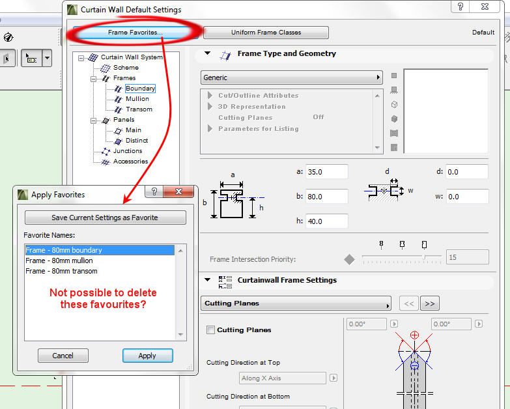Click Frame Intersection Priority slider

[401, 257]
